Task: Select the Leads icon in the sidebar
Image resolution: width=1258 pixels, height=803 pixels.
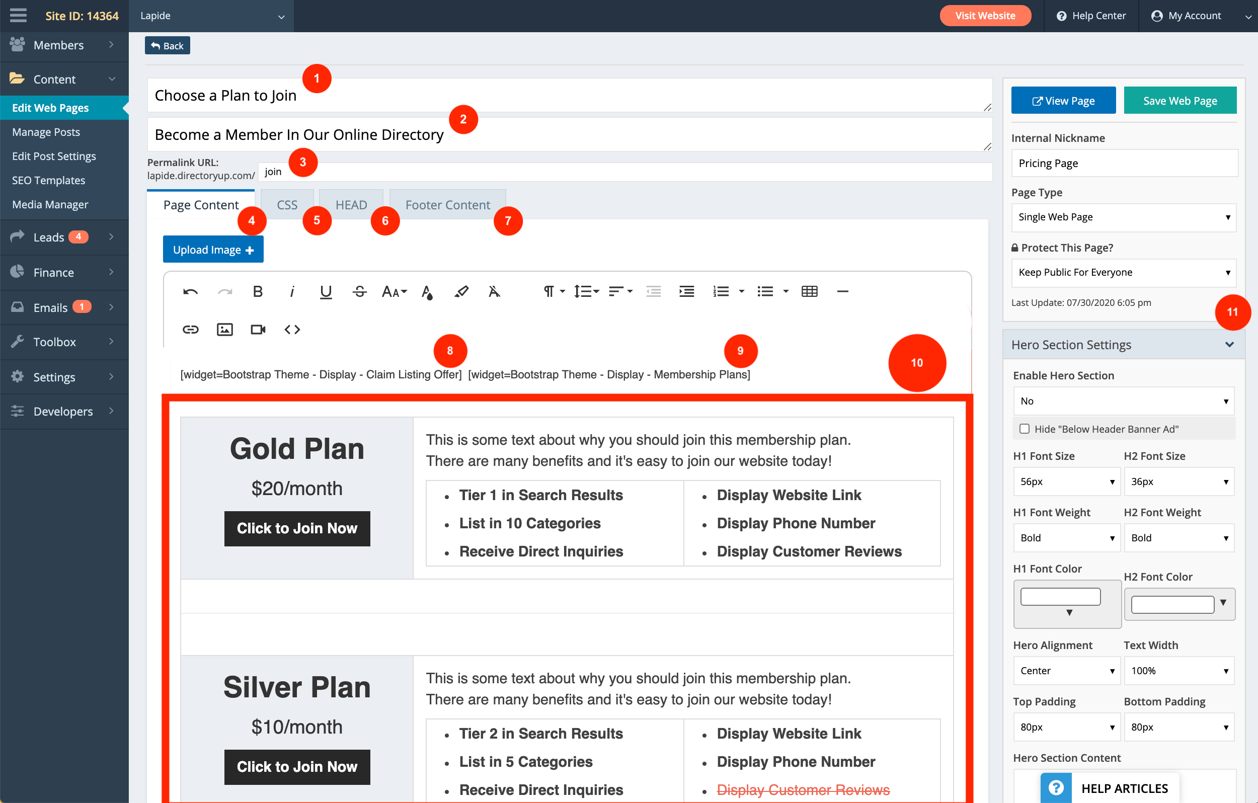Action: pos(17,236)
